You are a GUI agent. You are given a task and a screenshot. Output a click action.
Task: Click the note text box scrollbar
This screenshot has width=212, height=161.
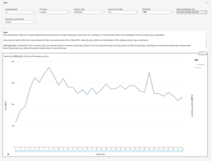(206, 41)
